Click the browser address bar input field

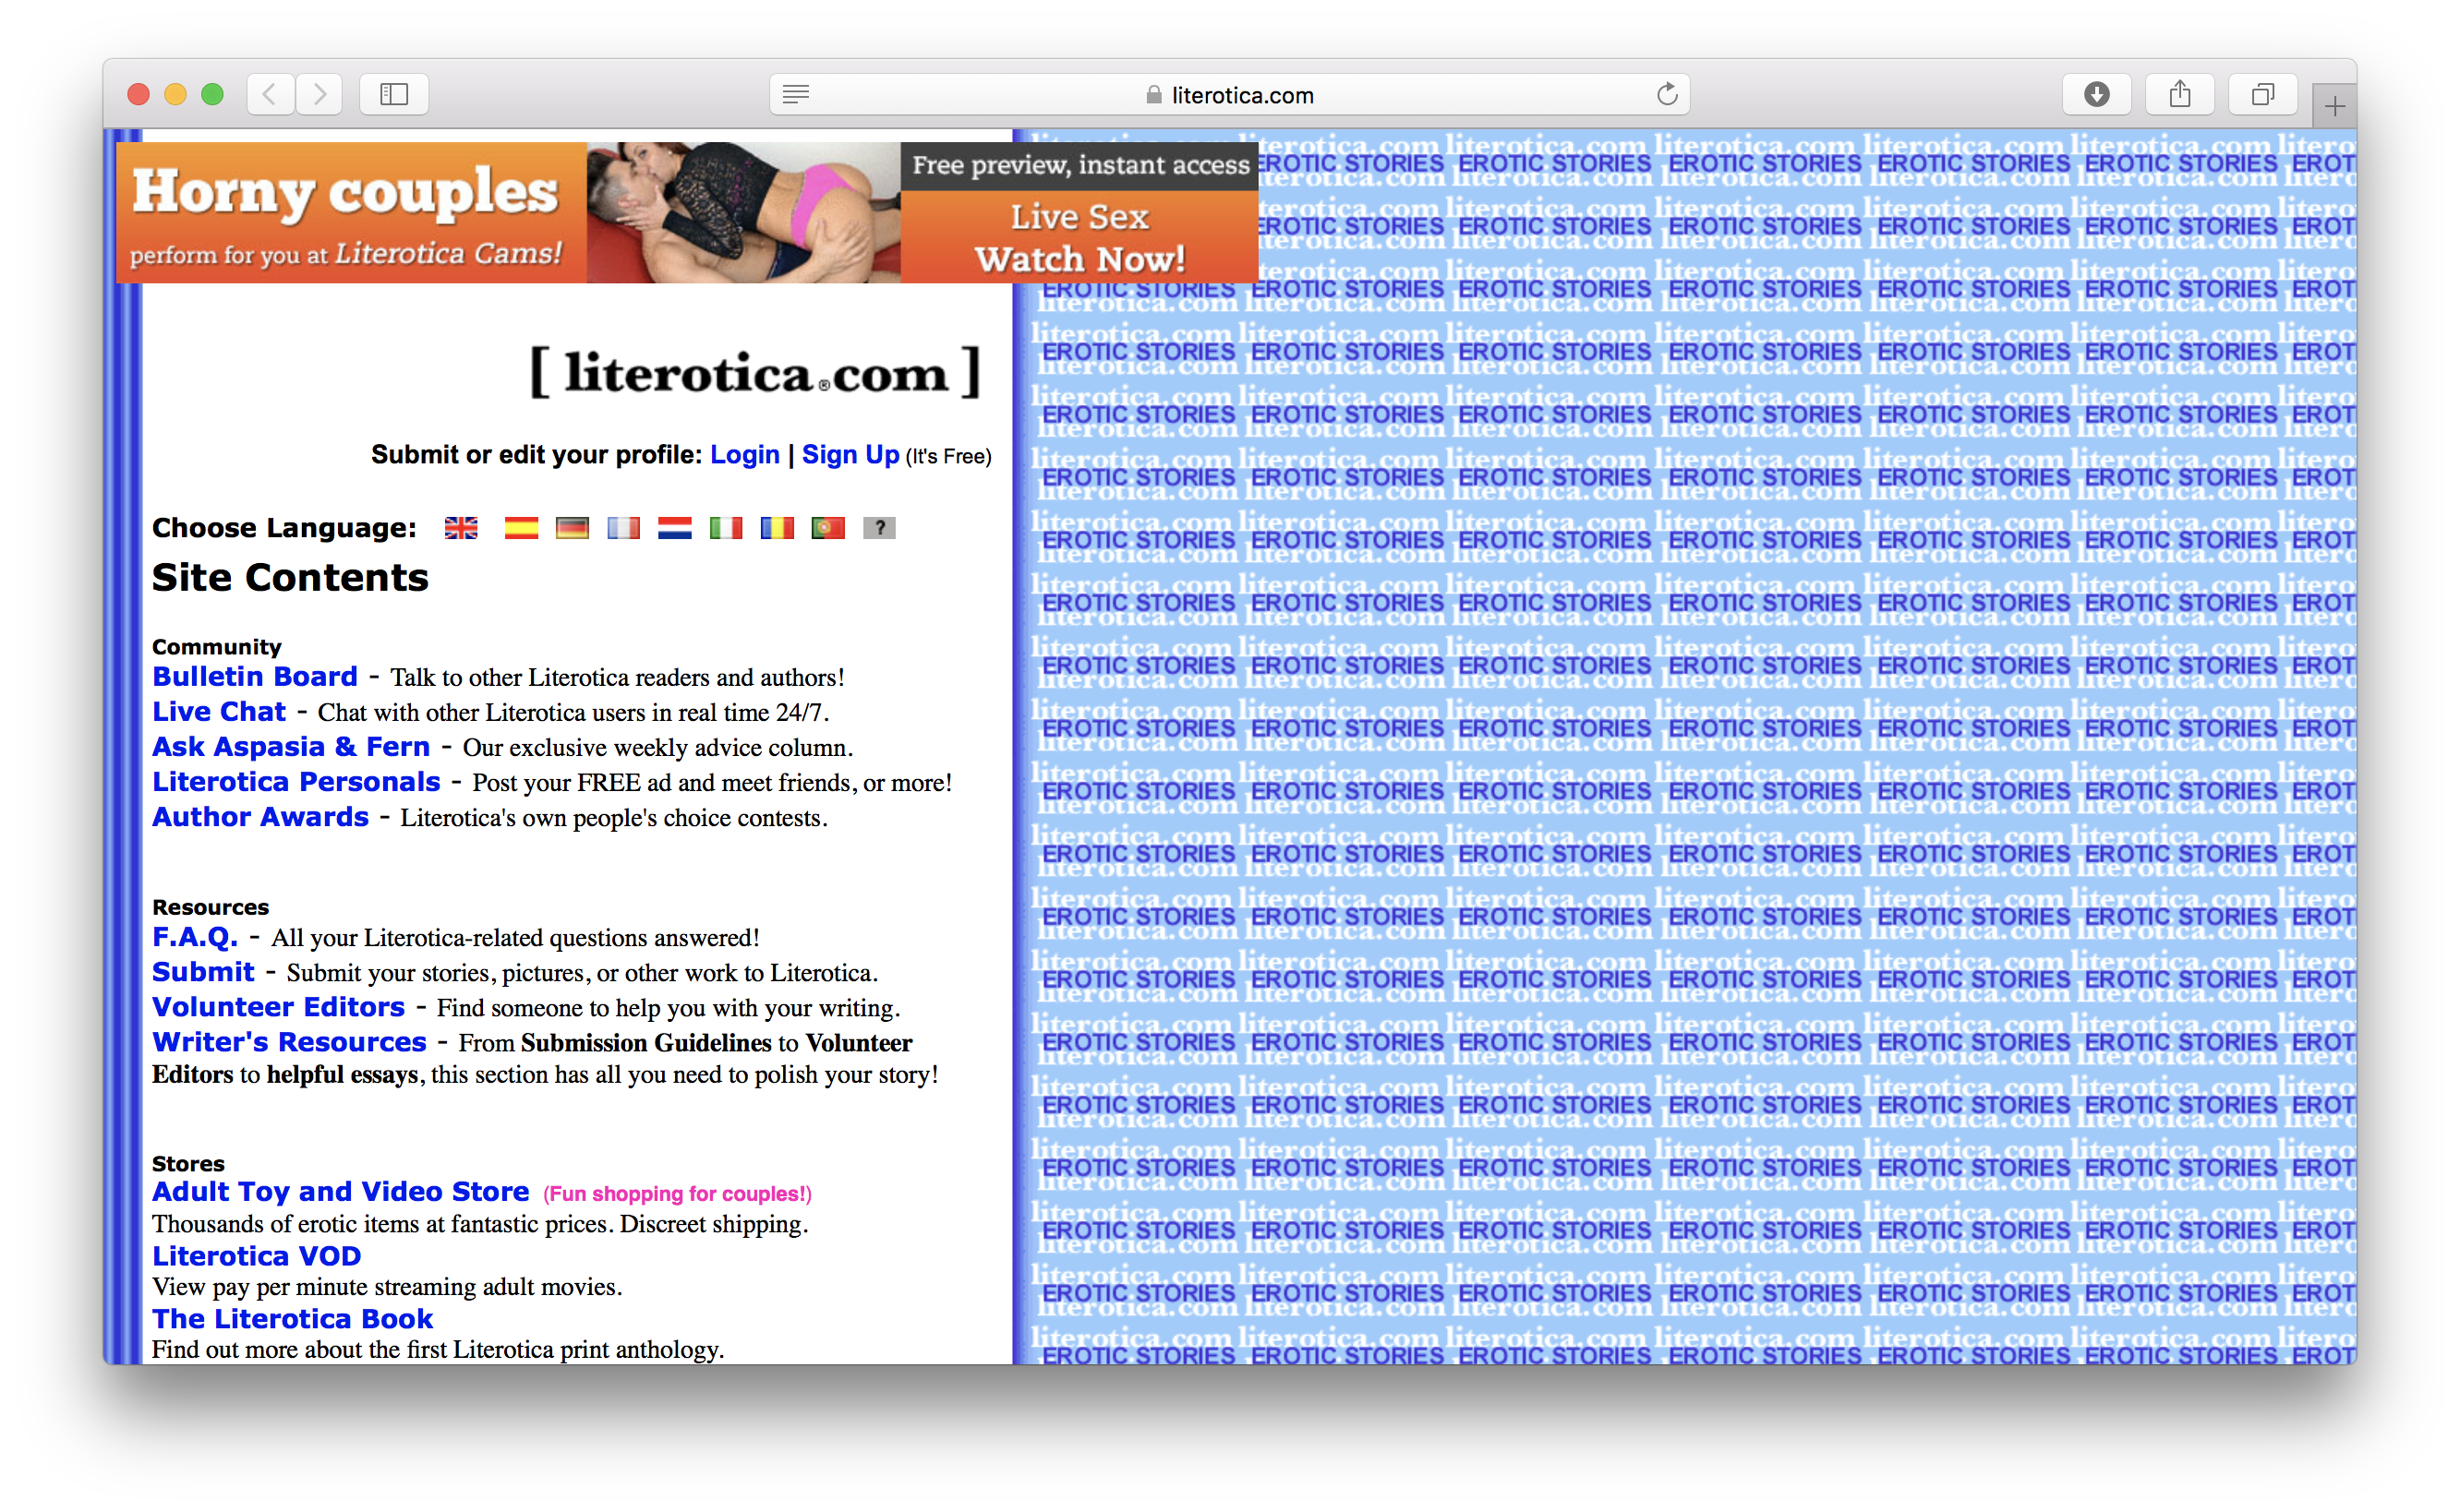click(1230, 91)
